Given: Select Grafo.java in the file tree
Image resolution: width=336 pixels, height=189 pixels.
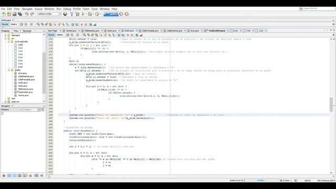Looking at the screenshot, I should 23,83.
